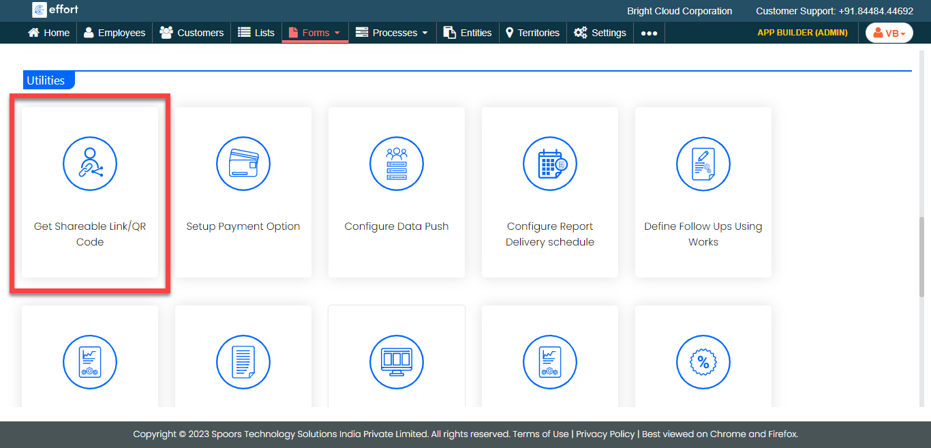Click the vertical page scrollbar
Screen dimensions: 931x448
921,256
